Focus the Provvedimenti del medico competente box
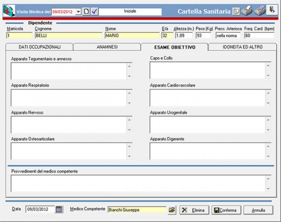The image size is (281, 222). click(137, 183)
